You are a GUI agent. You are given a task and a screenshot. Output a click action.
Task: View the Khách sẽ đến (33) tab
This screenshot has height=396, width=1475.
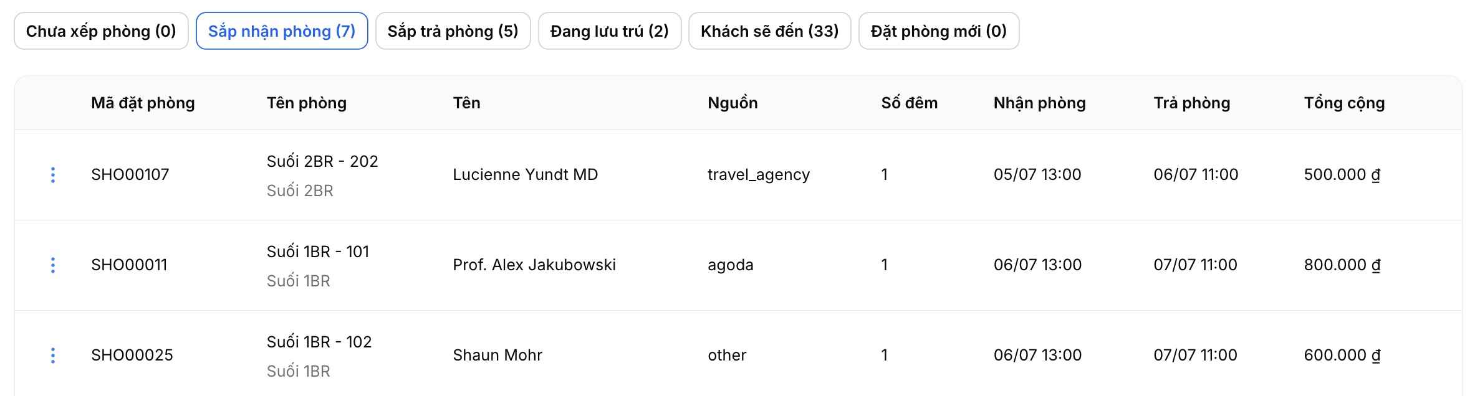click(770, 31)
